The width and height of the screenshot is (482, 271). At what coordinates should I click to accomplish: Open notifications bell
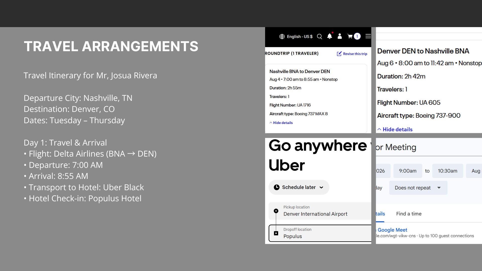[330, 36]
